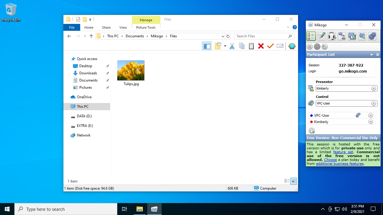Click the red X delete icon
The height and width of the screenshot is (215, 383).
coord(261,46)
